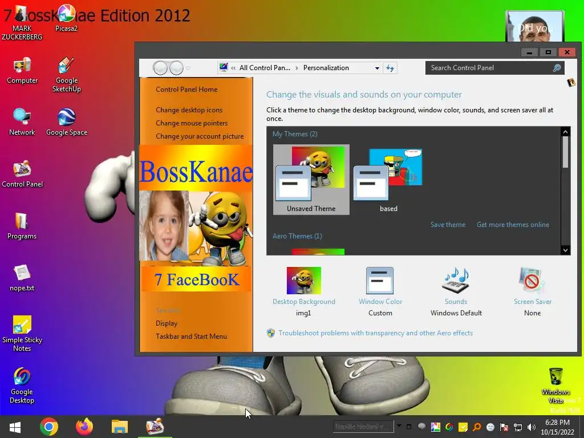Open Taskbar and Start Menu link
This screenshot has height=438, width=584.
pos(191,336)
